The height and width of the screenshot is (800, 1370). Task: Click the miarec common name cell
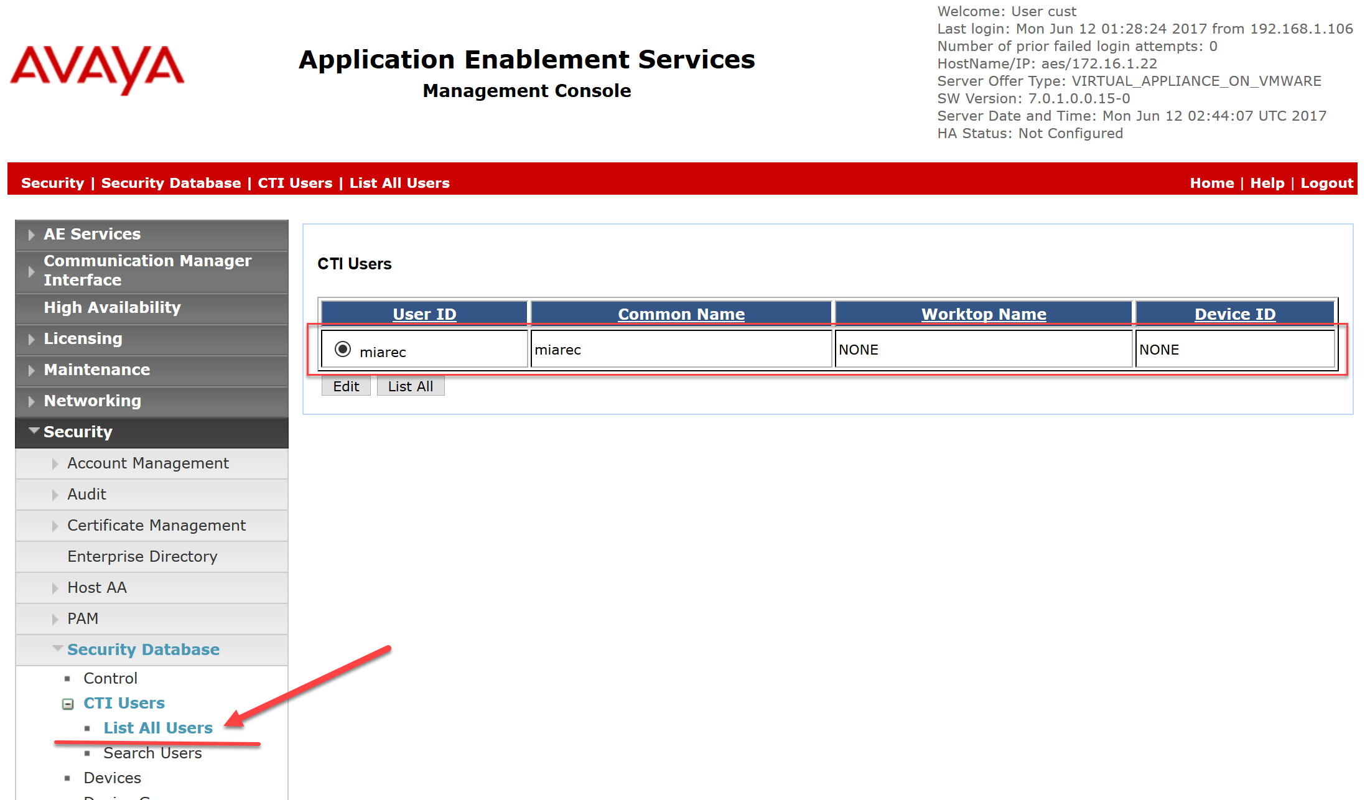pos(681,350)
